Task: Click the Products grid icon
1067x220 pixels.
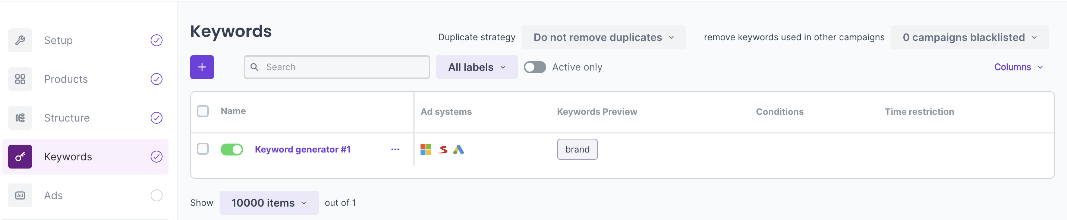Action: click(x=20, y=79)
